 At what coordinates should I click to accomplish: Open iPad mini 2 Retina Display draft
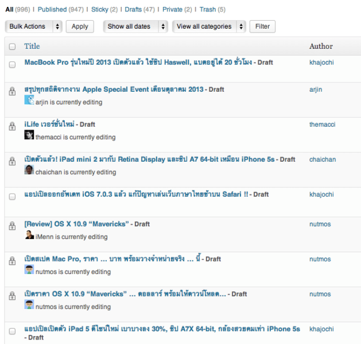tap(149, 159)
